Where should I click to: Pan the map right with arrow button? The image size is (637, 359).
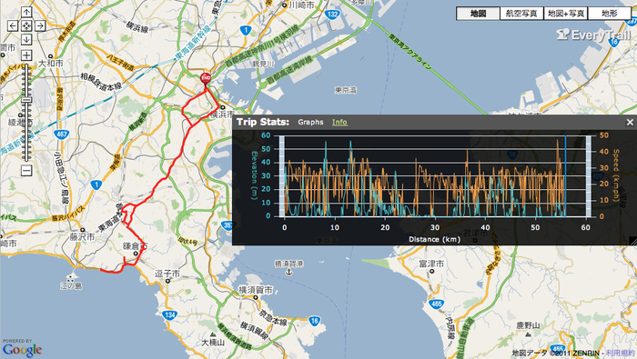pyautogui.click(x=40, y=26)
